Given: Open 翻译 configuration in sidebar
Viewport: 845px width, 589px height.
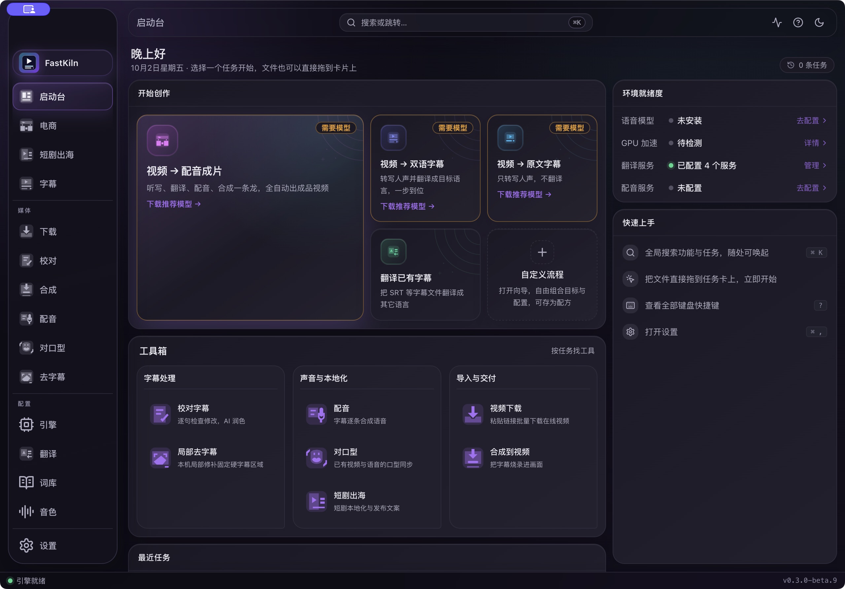Looking at the screenshot, I should (63, 454).
